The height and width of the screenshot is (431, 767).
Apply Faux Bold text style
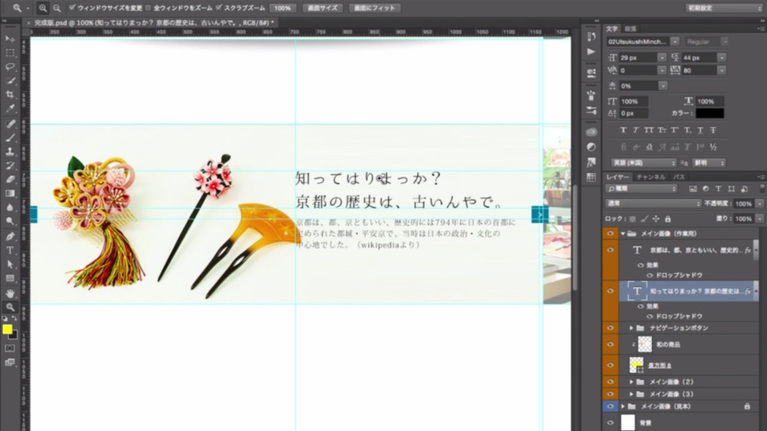tap(623, 130)
